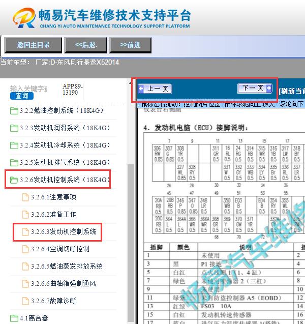This screenshot has height=324, width=305.
Task: Click connector cell 20C RB 0.5
Action: (158, 224)
